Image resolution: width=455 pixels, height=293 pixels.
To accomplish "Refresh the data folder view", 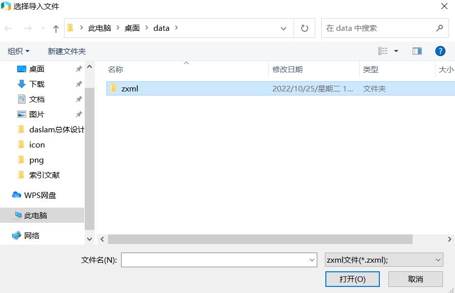I will 304,28.
